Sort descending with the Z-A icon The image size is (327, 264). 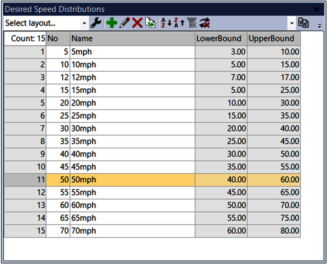click(179, 23)
